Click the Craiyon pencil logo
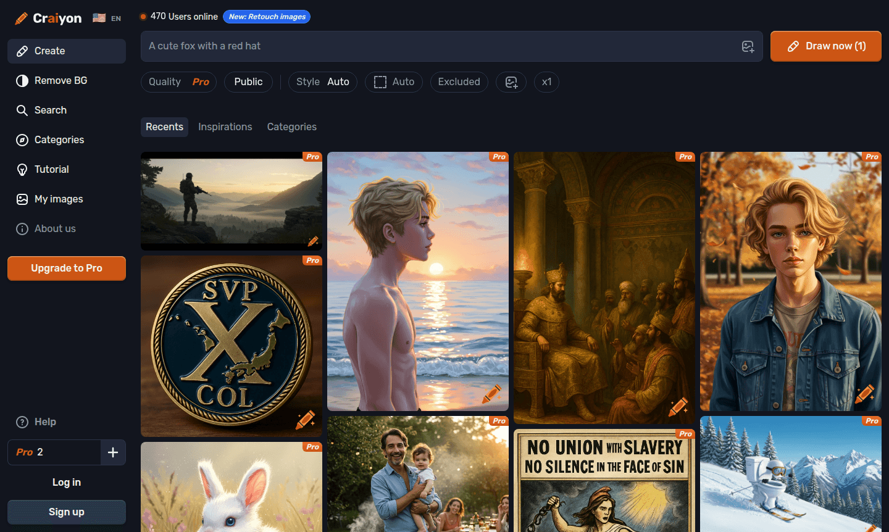Image resolution: width=889 pixels, height=532 pixels. [21, 19]
